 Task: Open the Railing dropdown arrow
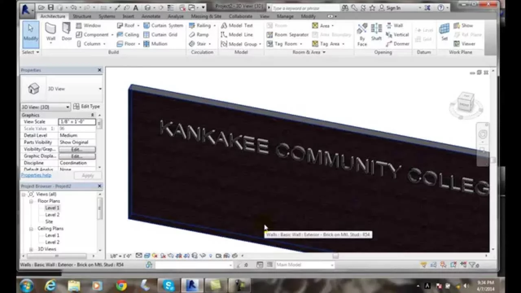click(215, 26)
